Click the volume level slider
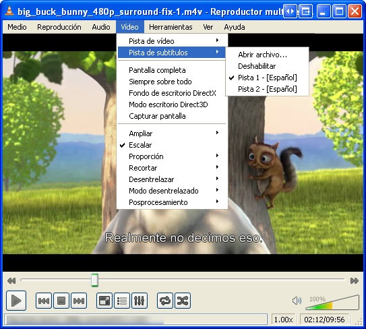This screenshot has height=329, width=366. tap(332, 303)
